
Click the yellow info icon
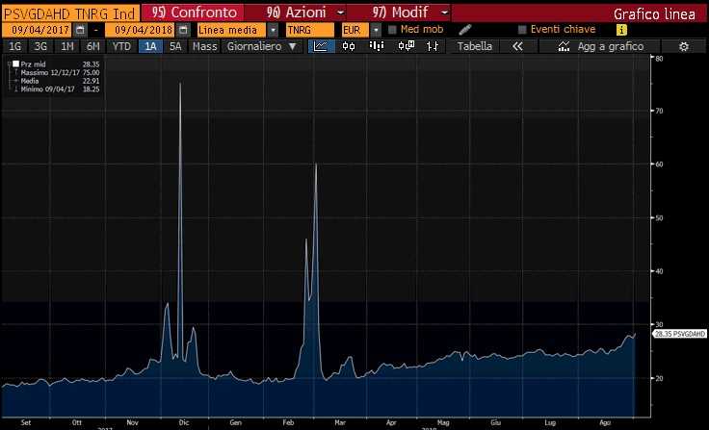coord(622,30)
